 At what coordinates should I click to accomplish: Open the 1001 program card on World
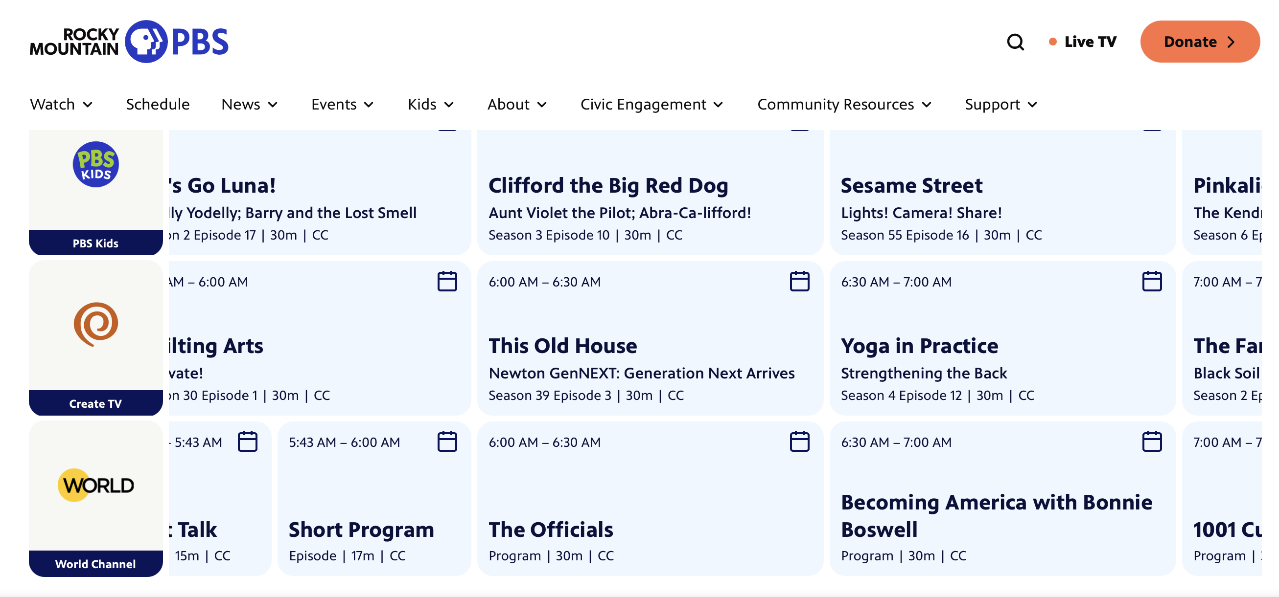[x=1222, y=498]
